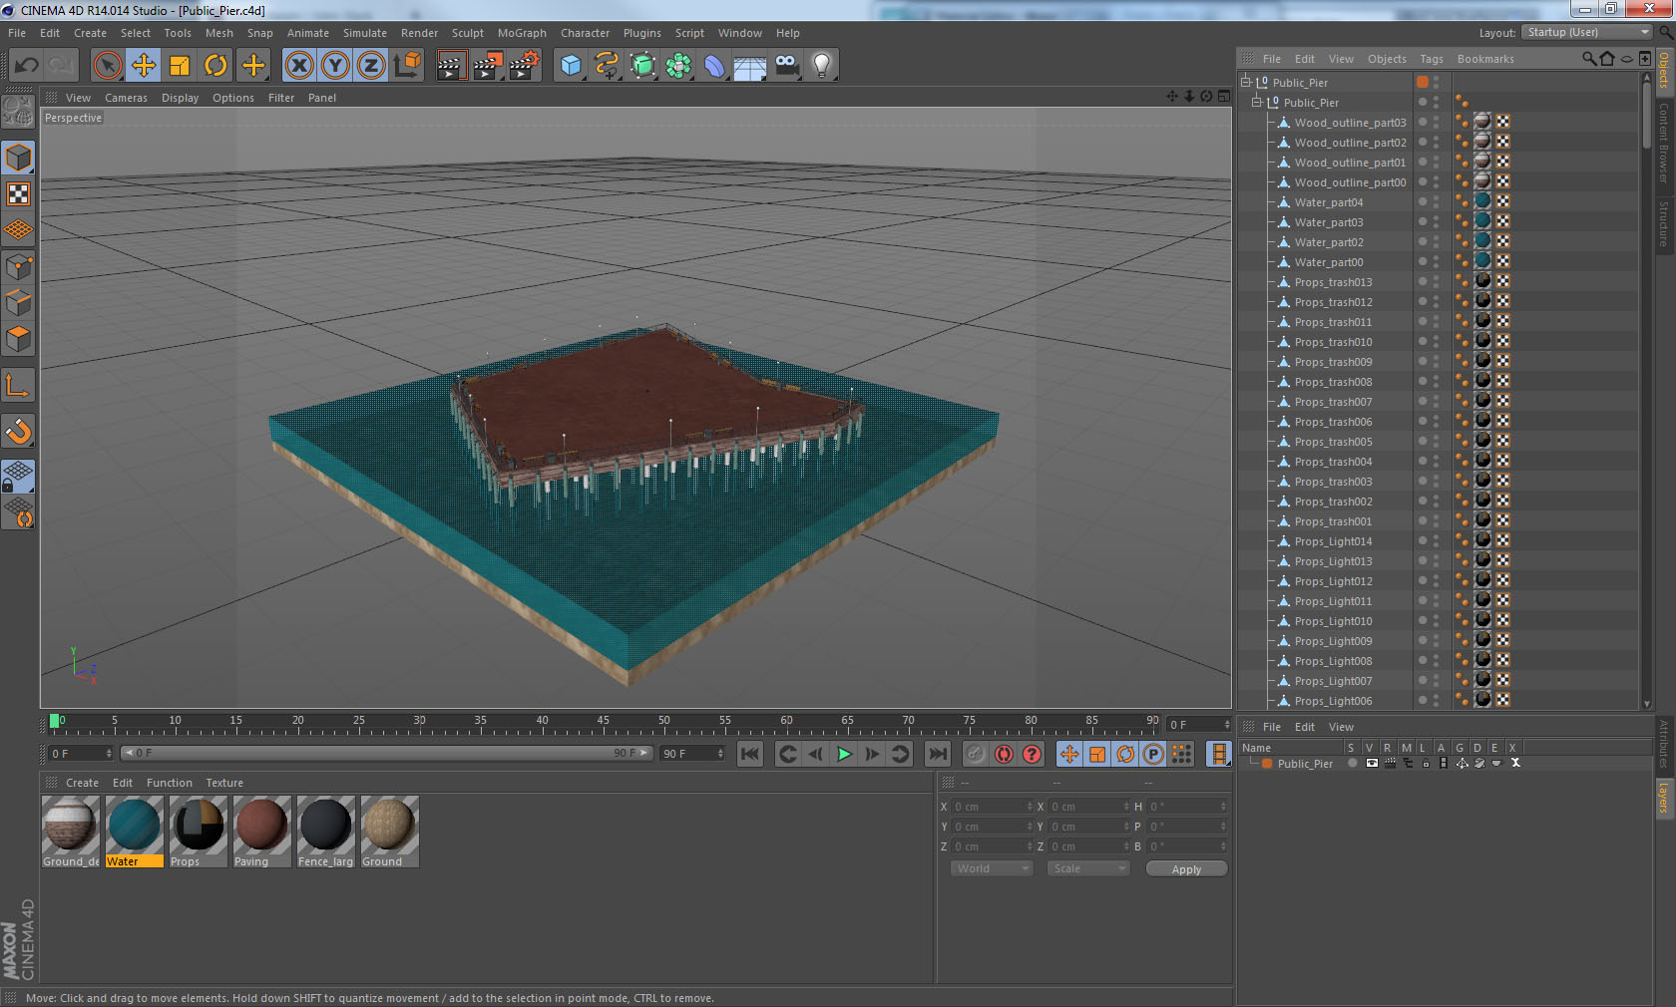
Task: Open the Simulate menu
Action: [x=364, y=33]
